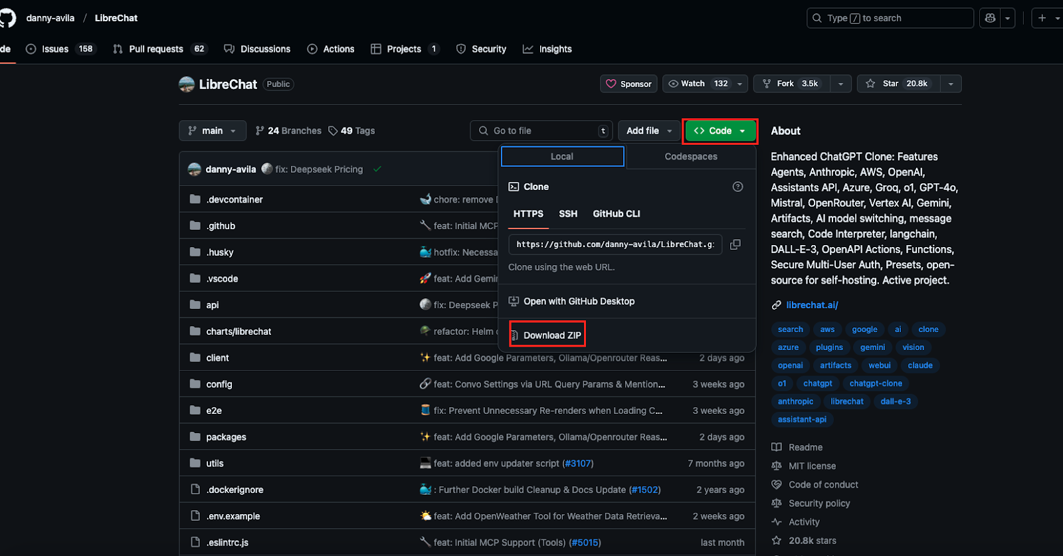The image size is (1063, 556).
Task: Click the LibreChat repository avatar icon
Action: (x=187, y=84)
